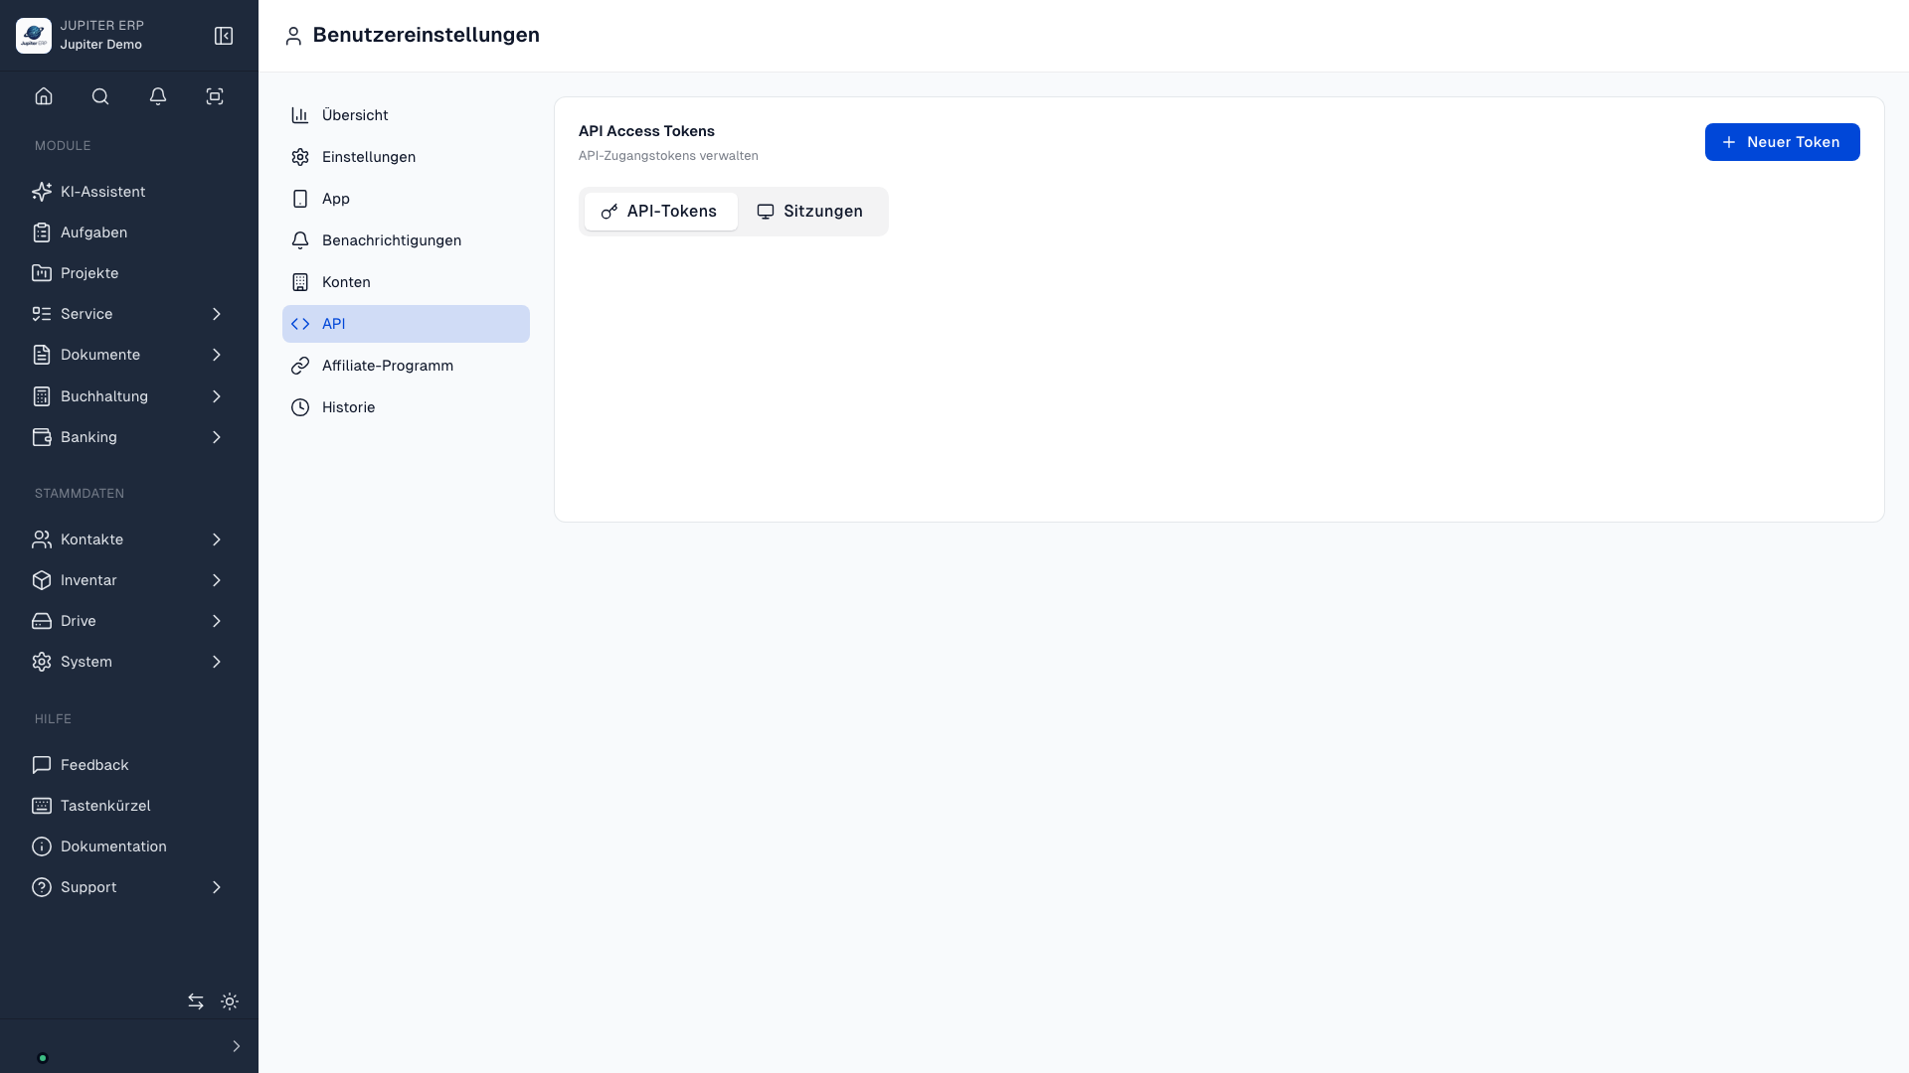
Task: Click the scan/focus frame icon
Action: click(x=215, y=96)
